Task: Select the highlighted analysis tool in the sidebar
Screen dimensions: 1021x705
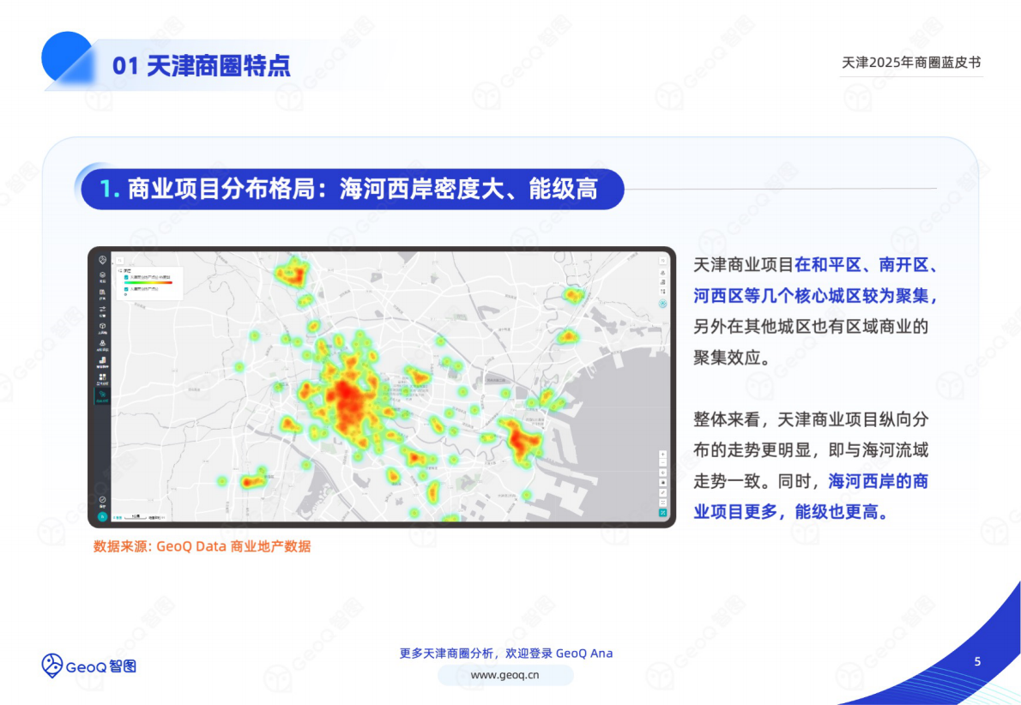Action: pos(102,395)
